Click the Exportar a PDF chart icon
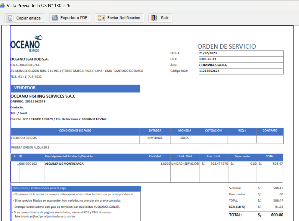This screenshot has width=299, height=221. pos(55,18)
